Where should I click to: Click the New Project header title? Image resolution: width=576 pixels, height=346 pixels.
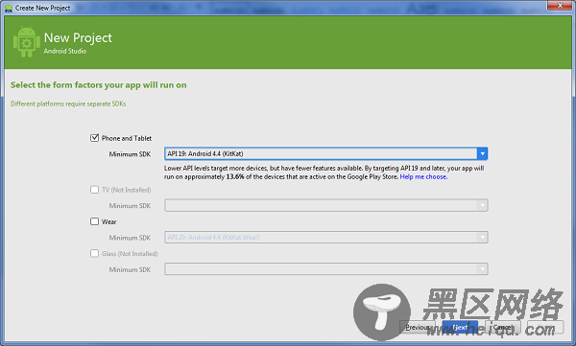click(x=78, y=37)
